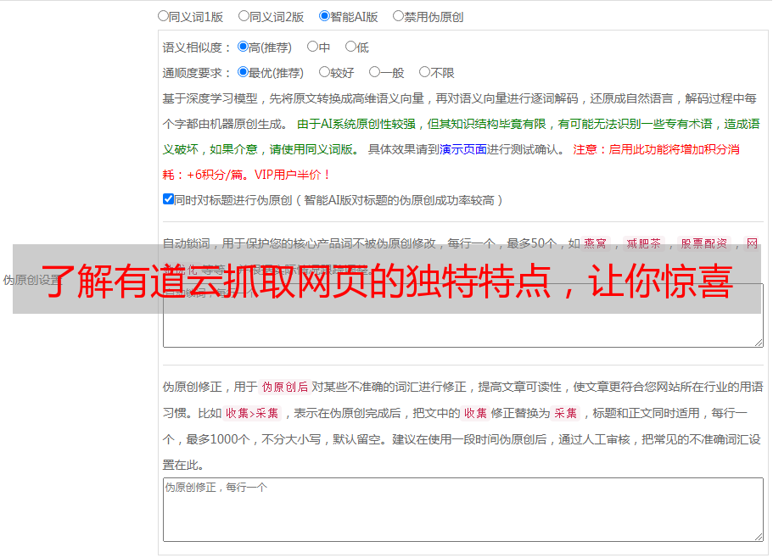Set 通顺度要求 to 最优(推荐)
773x558 pixels.
pyautogui.click(x=243, y=72)
